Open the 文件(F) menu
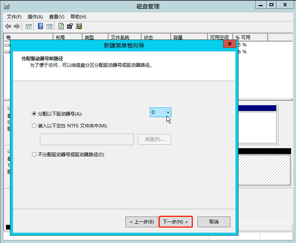 pos(14,17)
